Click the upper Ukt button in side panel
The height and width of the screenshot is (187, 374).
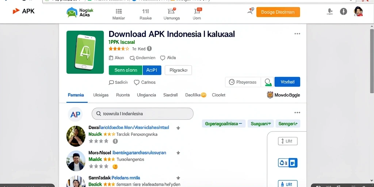(x=288, y=141)
